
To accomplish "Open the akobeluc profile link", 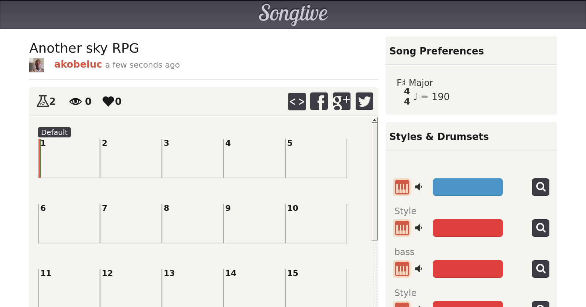I will pyautogui.click(x=78, y=64).
